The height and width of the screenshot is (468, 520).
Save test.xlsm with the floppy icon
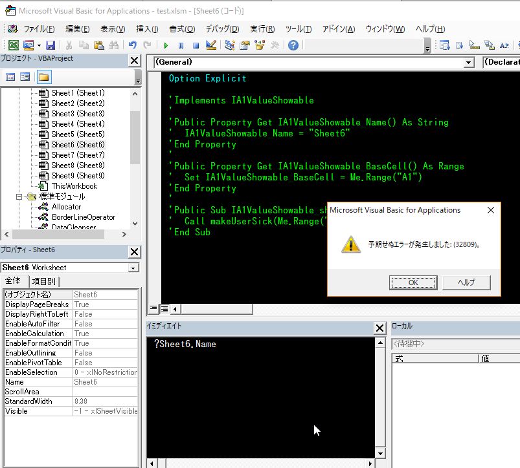[51, 45]
